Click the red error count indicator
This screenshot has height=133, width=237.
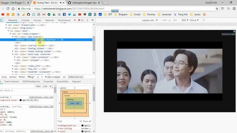81,20
